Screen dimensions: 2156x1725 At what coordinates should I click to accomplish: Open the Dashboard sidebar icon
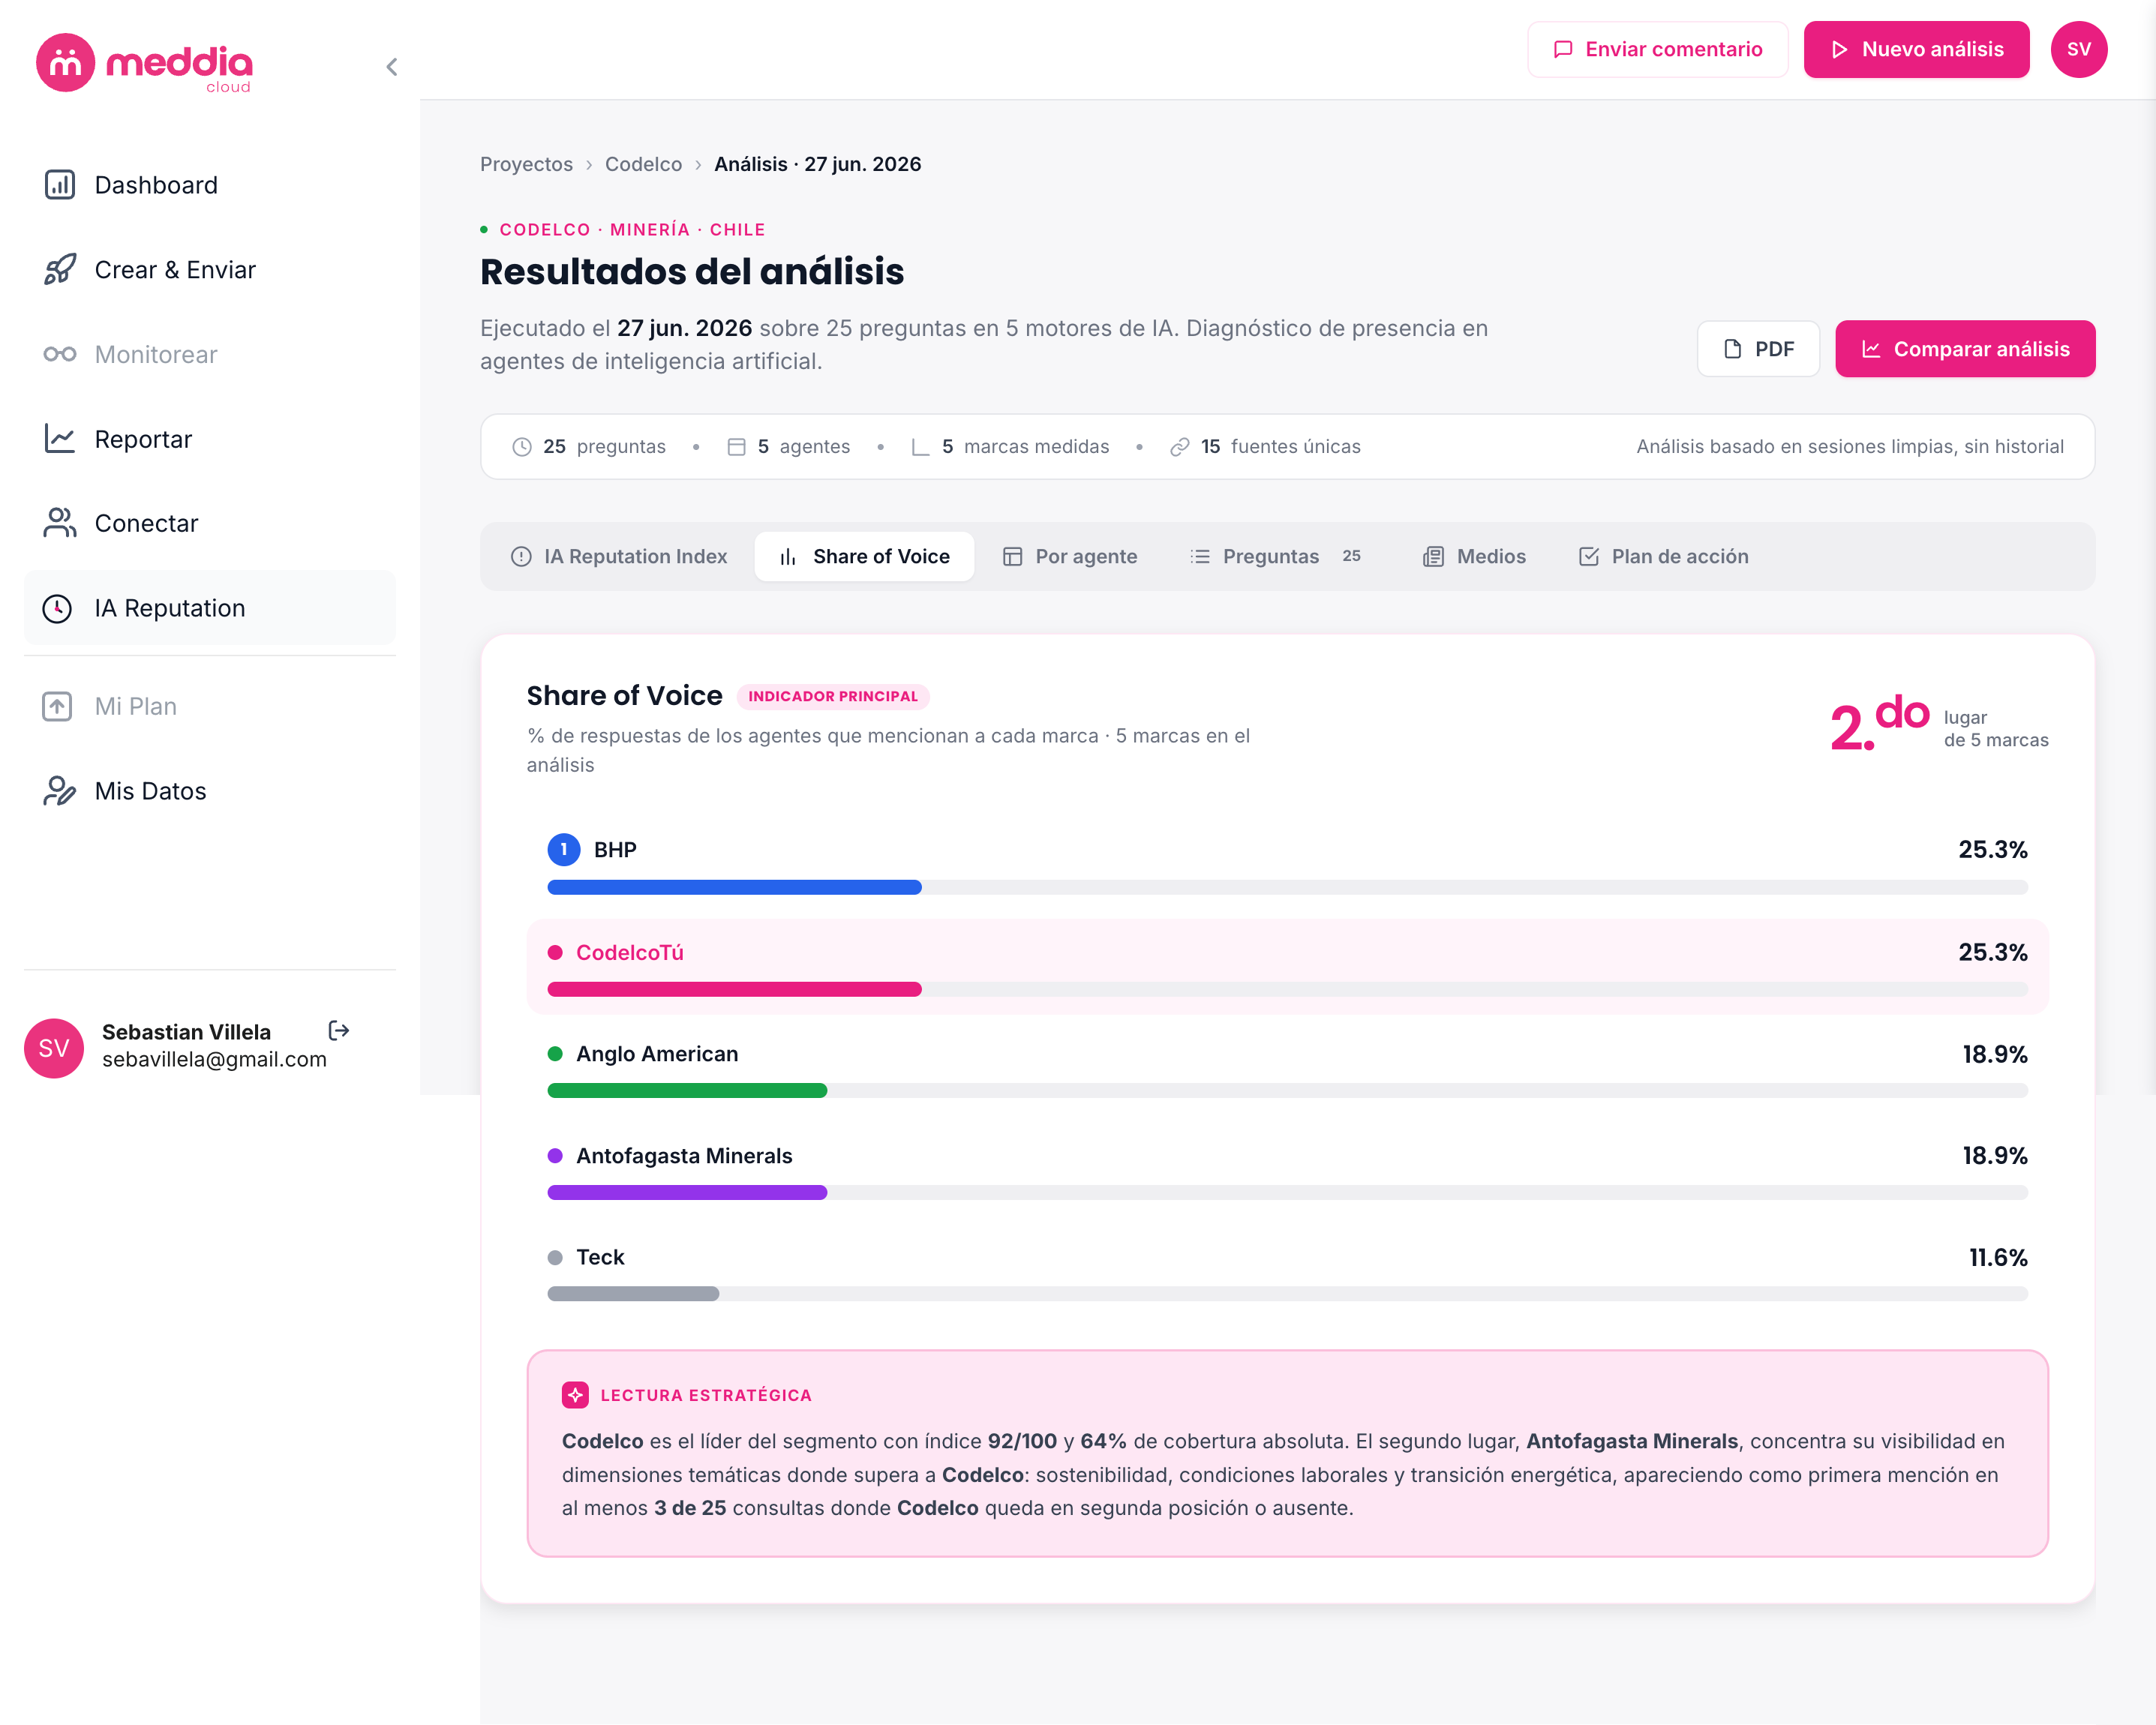point(60,185)
